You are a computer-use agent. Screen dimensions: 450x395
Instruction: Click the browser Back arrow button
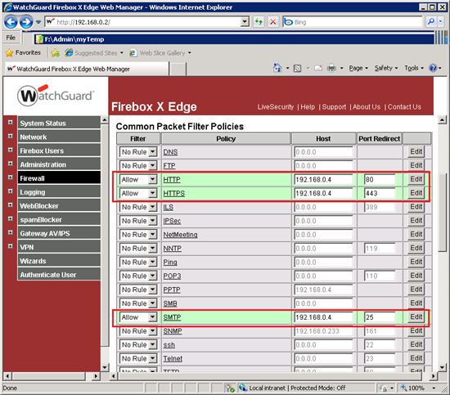[x=11, y=22]
